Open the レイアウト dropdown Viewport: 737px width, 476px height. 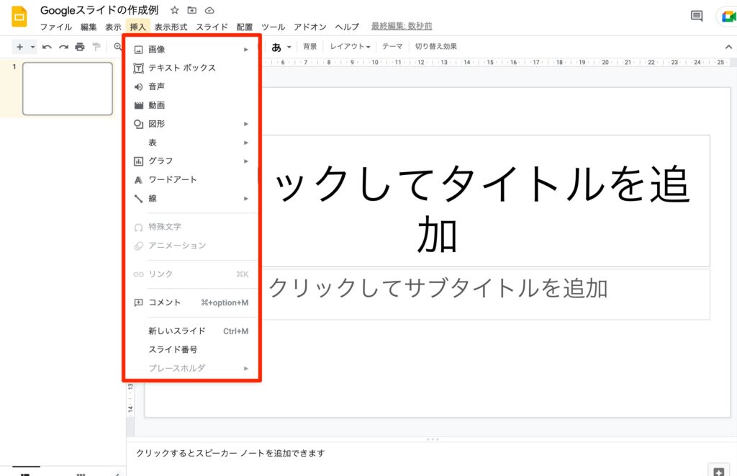pyautogui.click(x=350, y=47)
